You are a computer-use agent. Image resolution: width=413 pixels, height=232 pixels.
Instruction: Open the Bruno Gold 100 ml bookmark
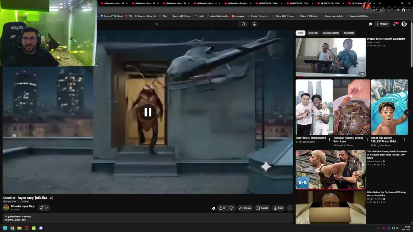tap(180, 16)
